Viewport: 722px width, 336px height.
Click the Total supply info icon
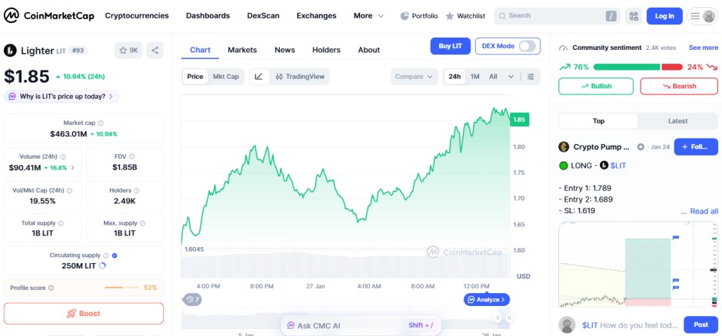click(x=61, y=223)
